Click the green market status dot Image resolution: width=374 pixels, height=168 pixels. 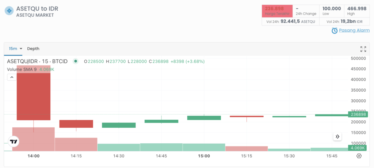coord(76,61)
